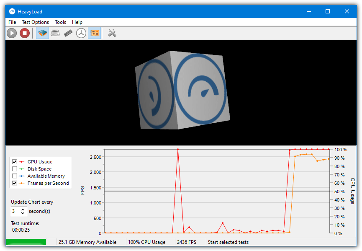The image size is (362, 251).
Task: Click the HeavyLoad app icon in title bar
Action: pyautogui.click(x=12, y=11)
